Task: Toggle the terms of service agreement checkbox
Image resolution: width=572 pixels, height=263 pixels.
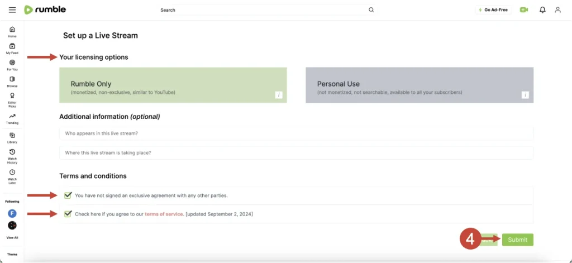Action: [68, 214]
